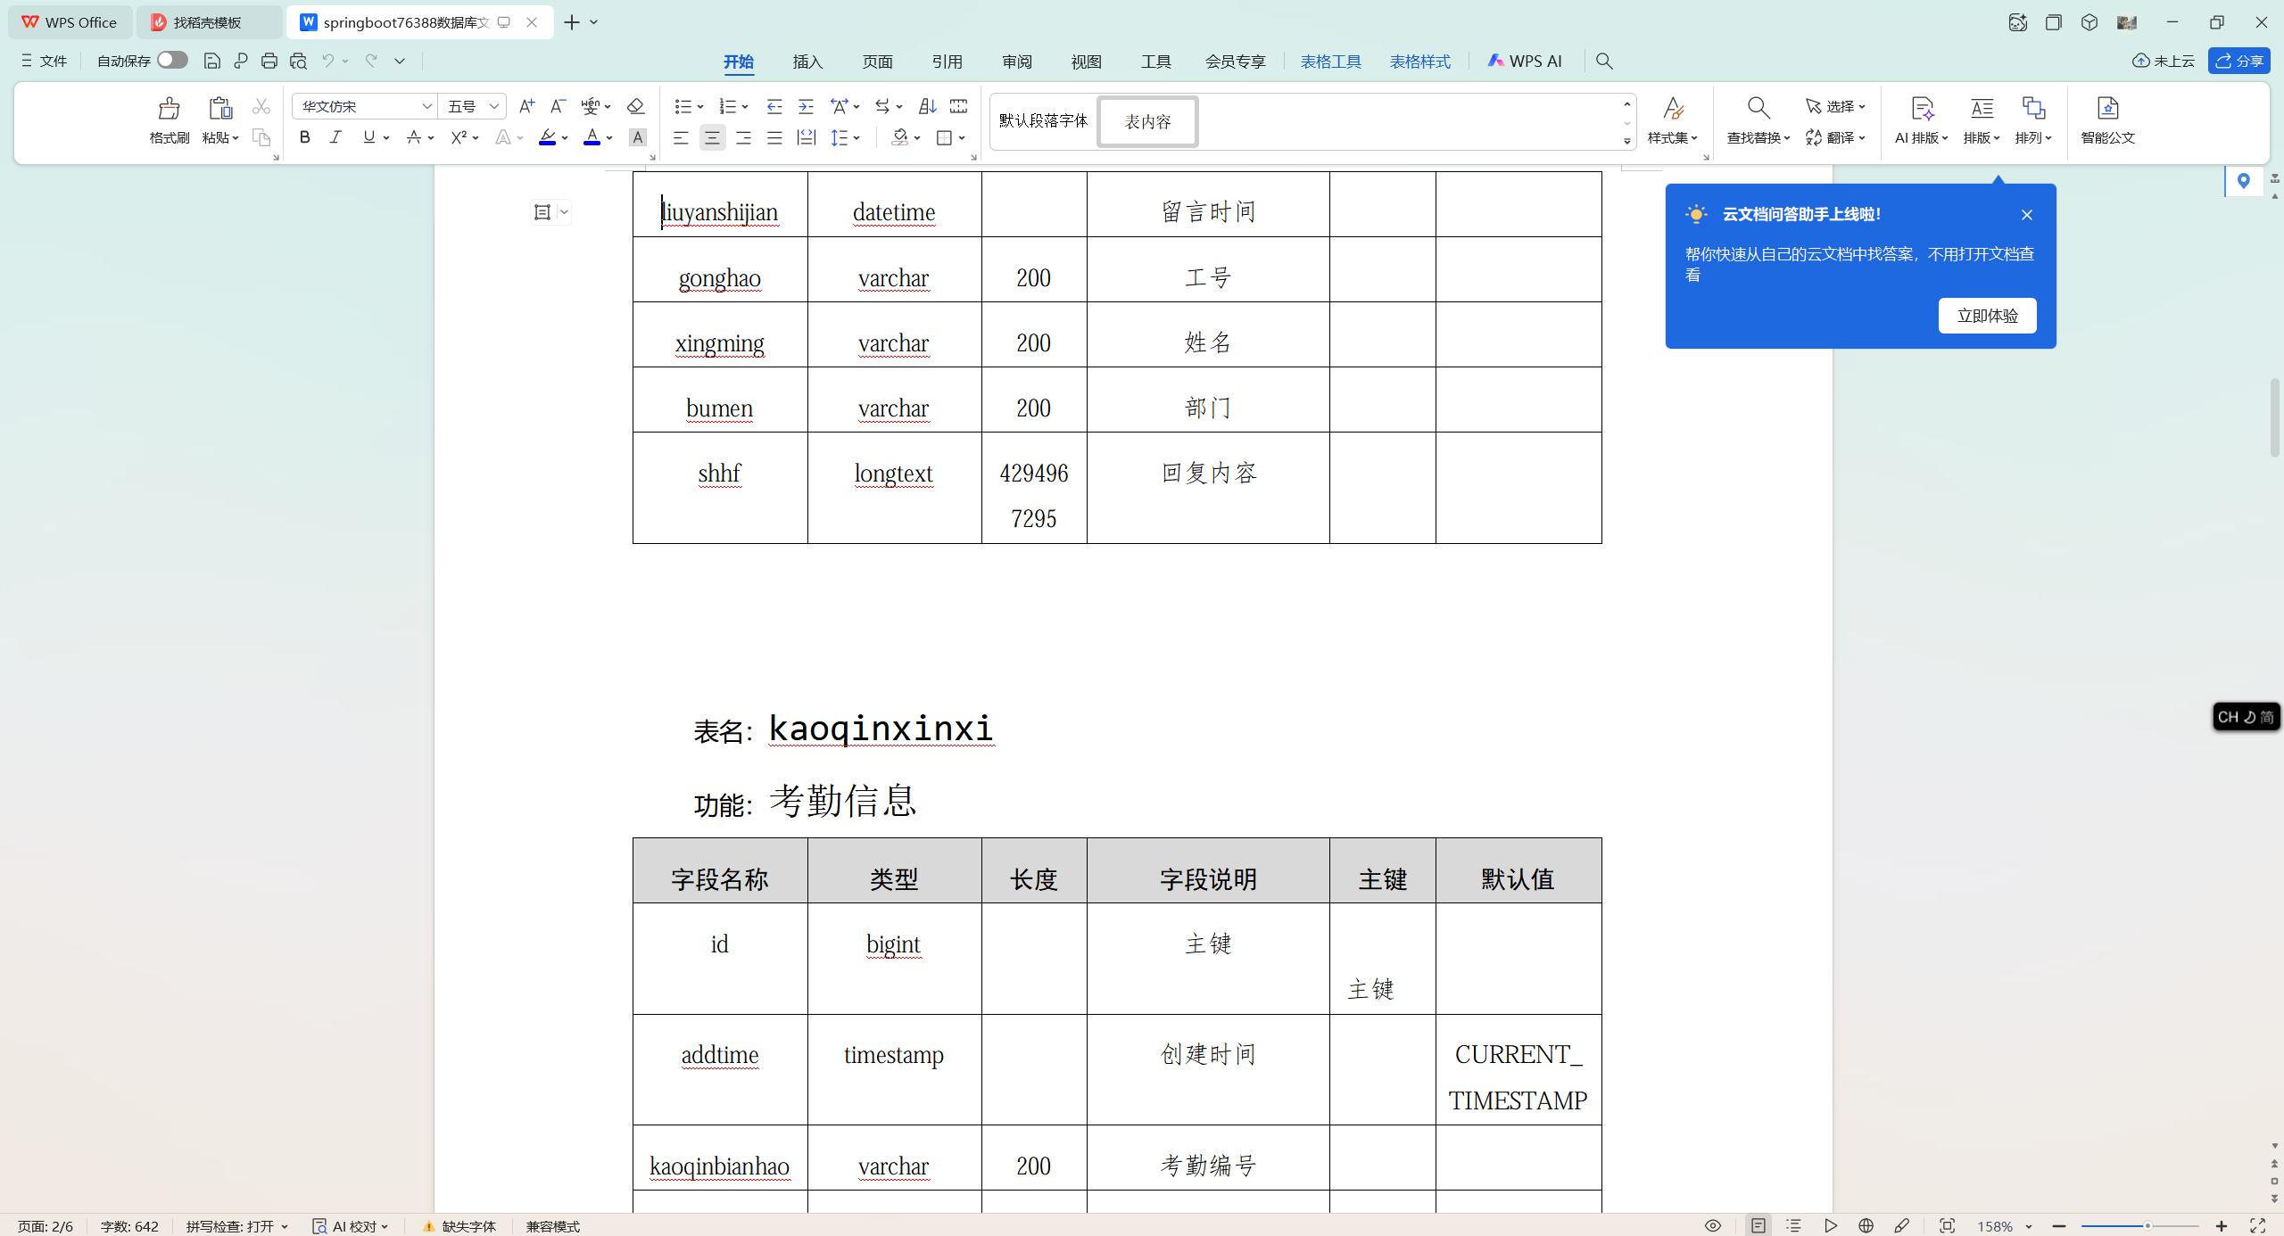Open the font name dropdown 华文仿宋
Image resolution: width=2284 pixels, height=1236 pixels.
[427, 106]
